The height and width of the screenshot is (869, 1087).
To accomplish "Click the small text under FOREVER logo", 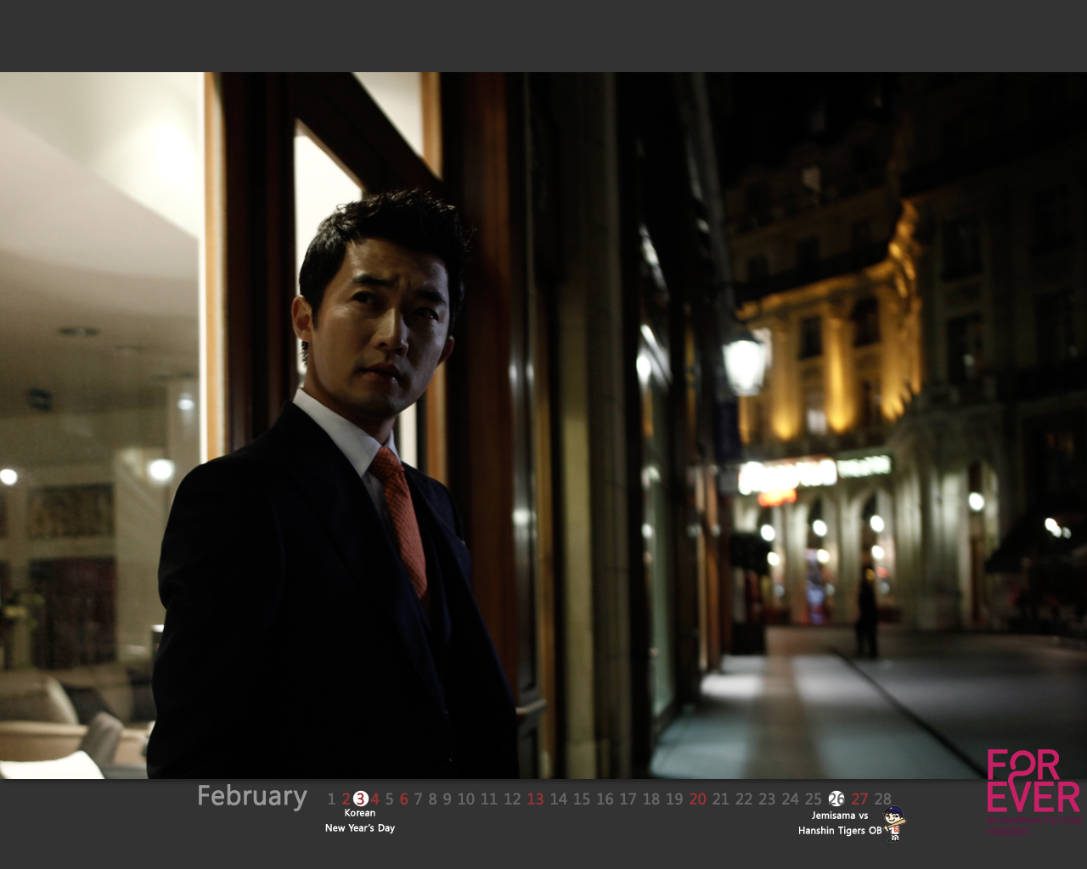I will tap(1032, 825).
